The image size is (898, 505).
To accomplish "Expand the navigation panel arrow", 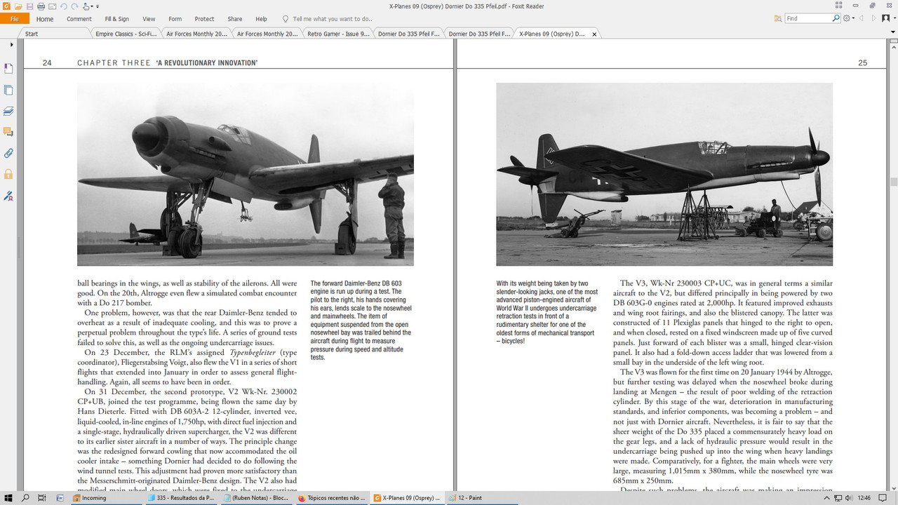I will tap(11, 45).
